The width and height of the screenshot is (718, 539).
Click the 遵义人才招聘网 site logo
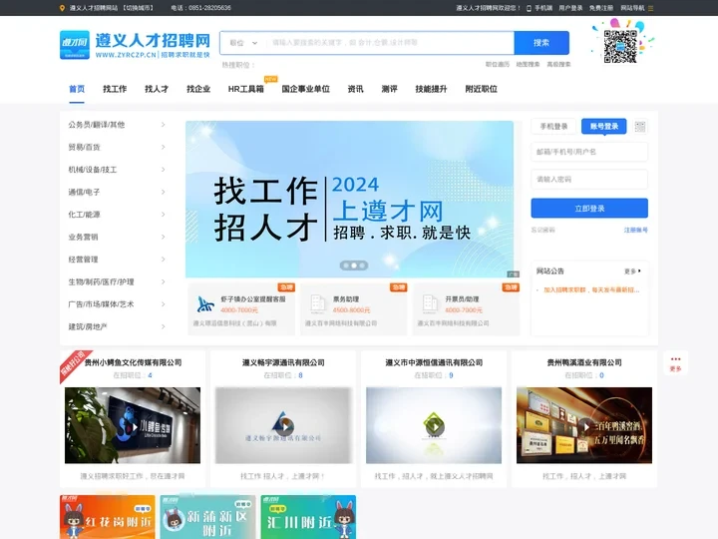coord(135,45)
